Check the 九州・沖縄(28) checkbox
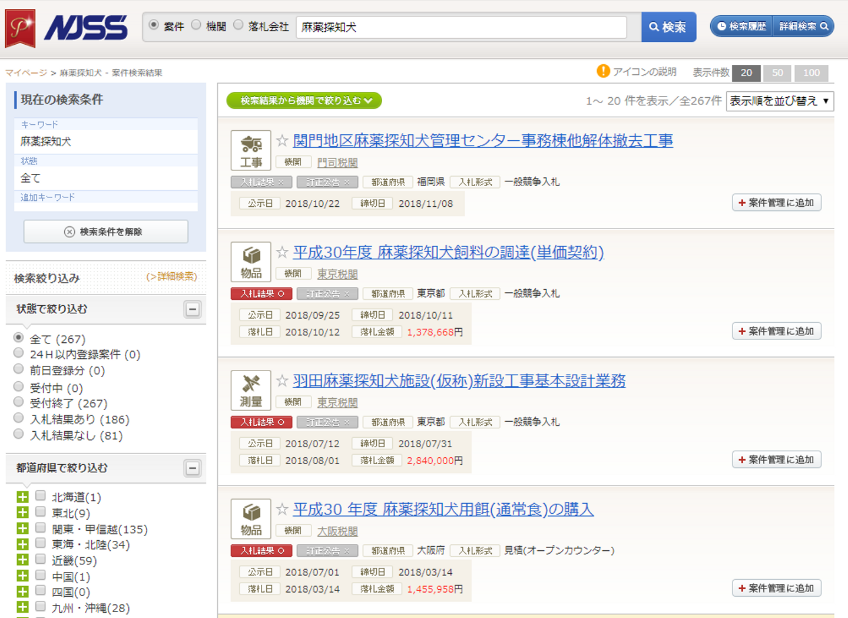 pyautogui.click(x=41, y=606)
